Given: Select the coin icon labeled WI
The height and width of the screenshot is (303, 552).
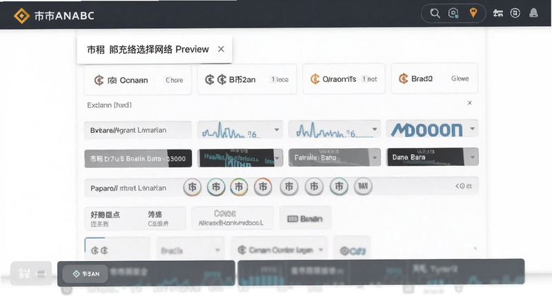Looking at the screenshot, I should [363, 187].
